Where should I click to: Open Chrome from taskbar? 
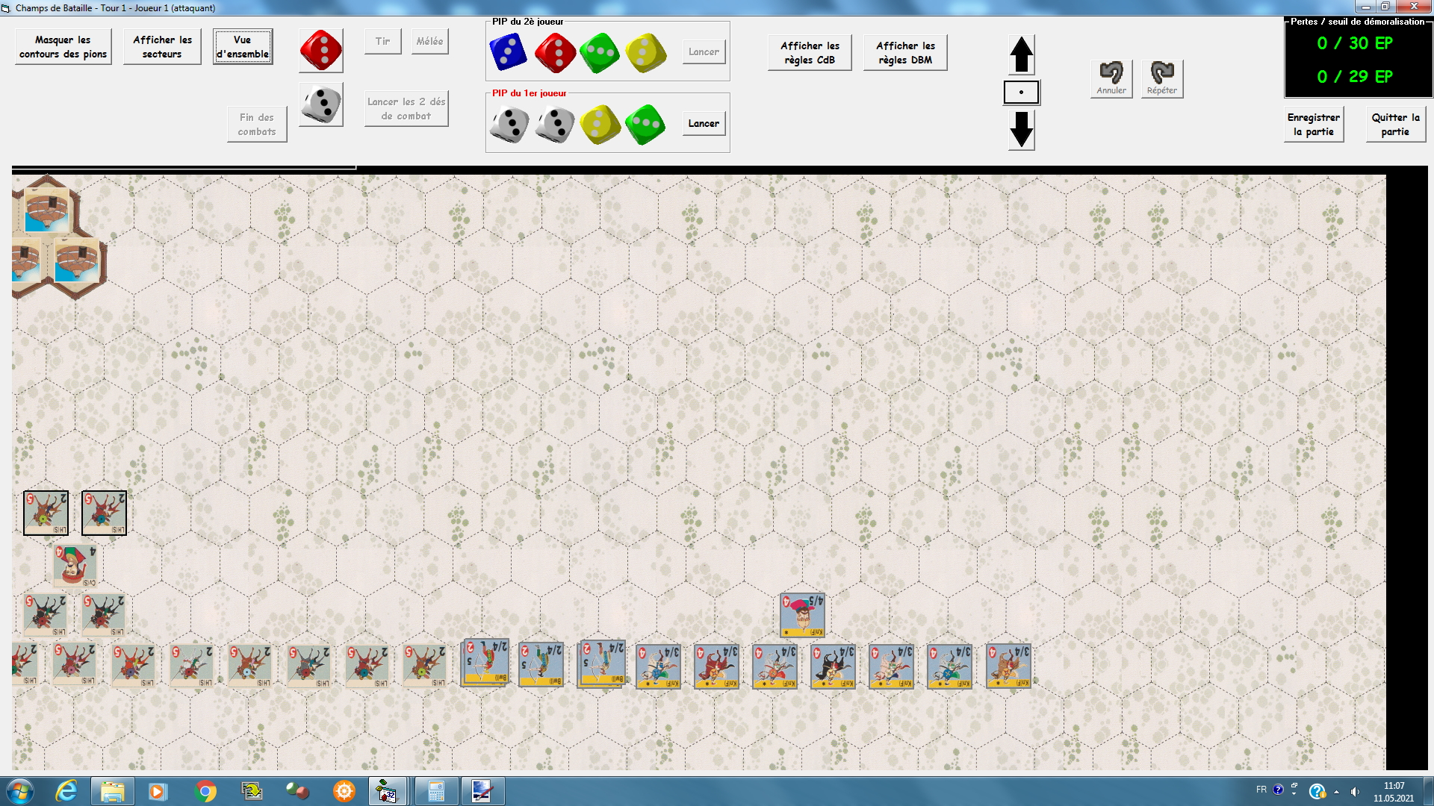coord(205,791)
